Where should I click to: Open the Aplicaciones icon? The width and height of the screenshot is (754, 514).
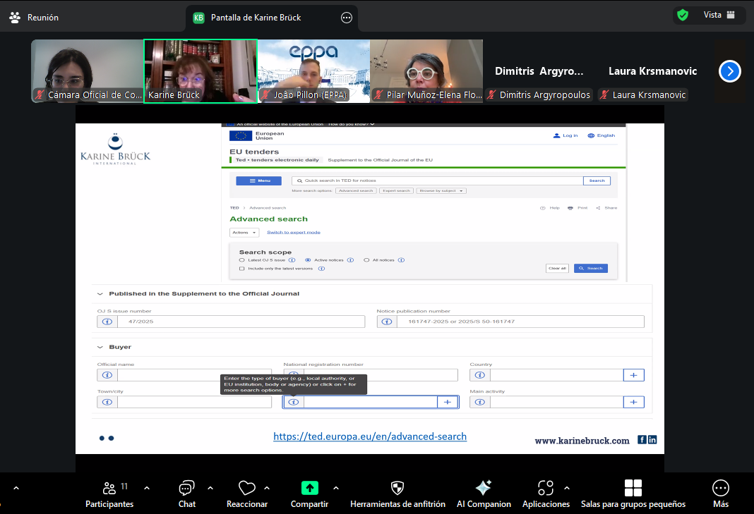[x=545, y=489]
